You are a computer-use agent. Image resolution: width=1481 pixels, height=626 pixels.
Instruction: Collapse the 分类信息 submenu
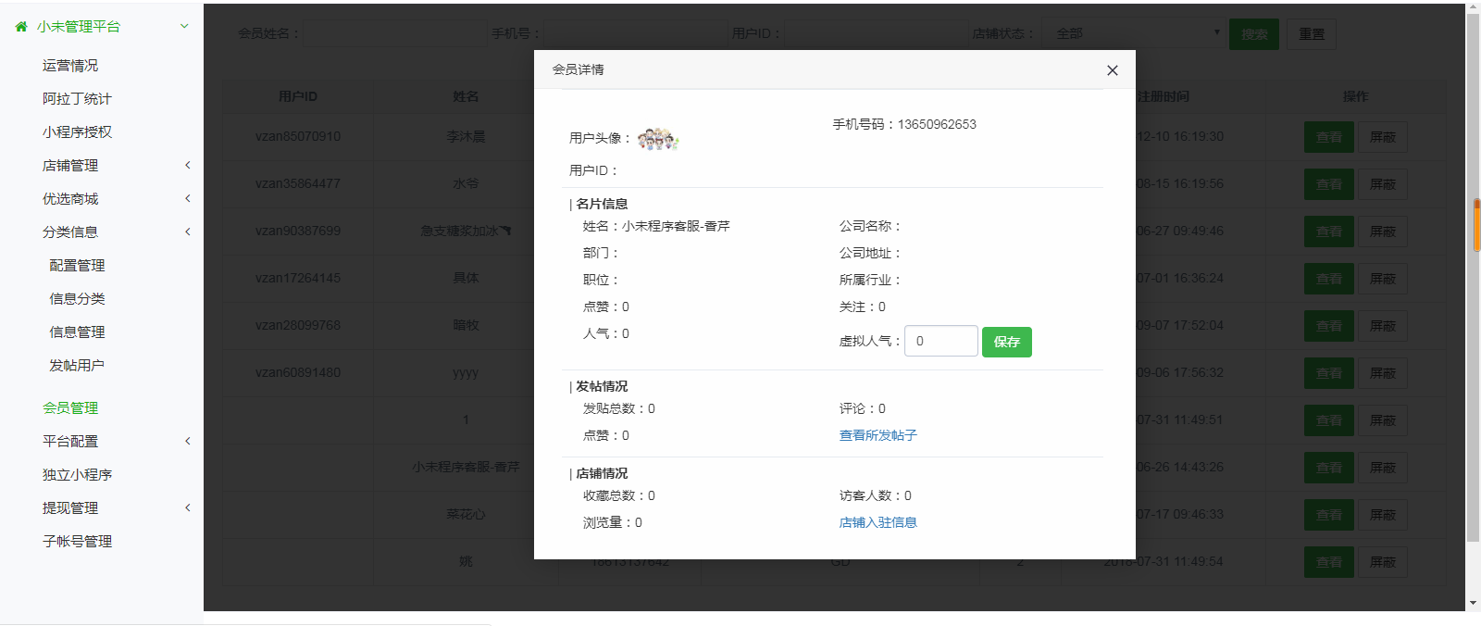point(187,232)
